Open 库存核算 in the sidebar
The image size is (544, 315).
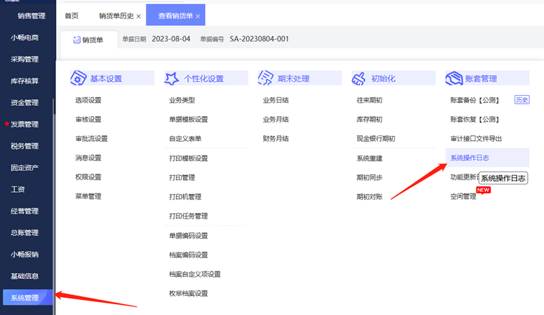pyautogui.click(x=25, y=81)
